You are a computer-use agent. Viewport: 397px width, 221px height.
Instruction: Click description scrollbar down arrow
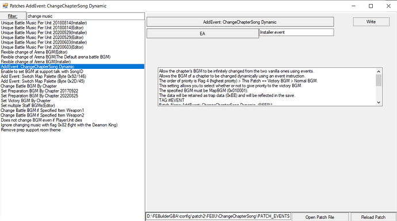click(x=379, y=102)
